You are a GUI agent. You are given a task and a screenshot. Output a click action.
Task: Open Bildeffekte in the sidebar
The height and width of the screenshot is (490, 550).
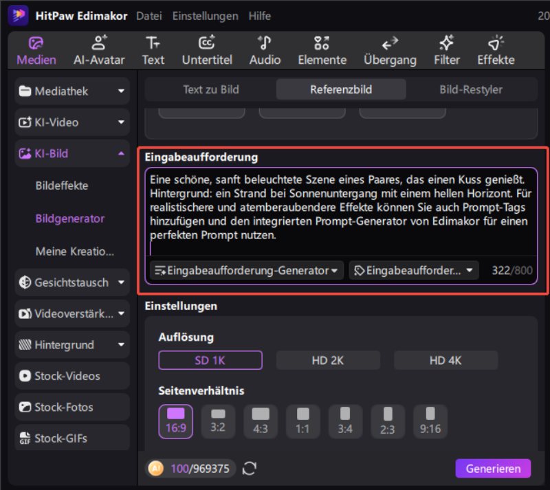[62, 186]
